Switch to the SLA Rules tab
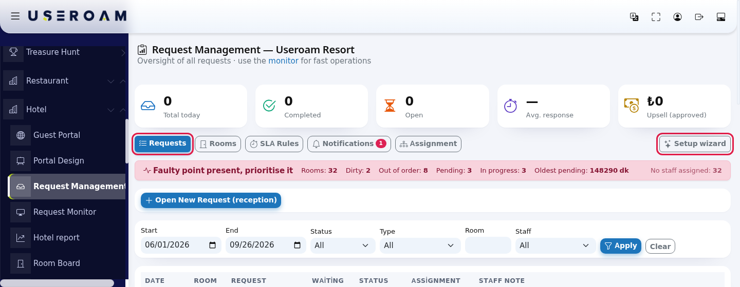740x287 pixels. click(x=274, y=144)
